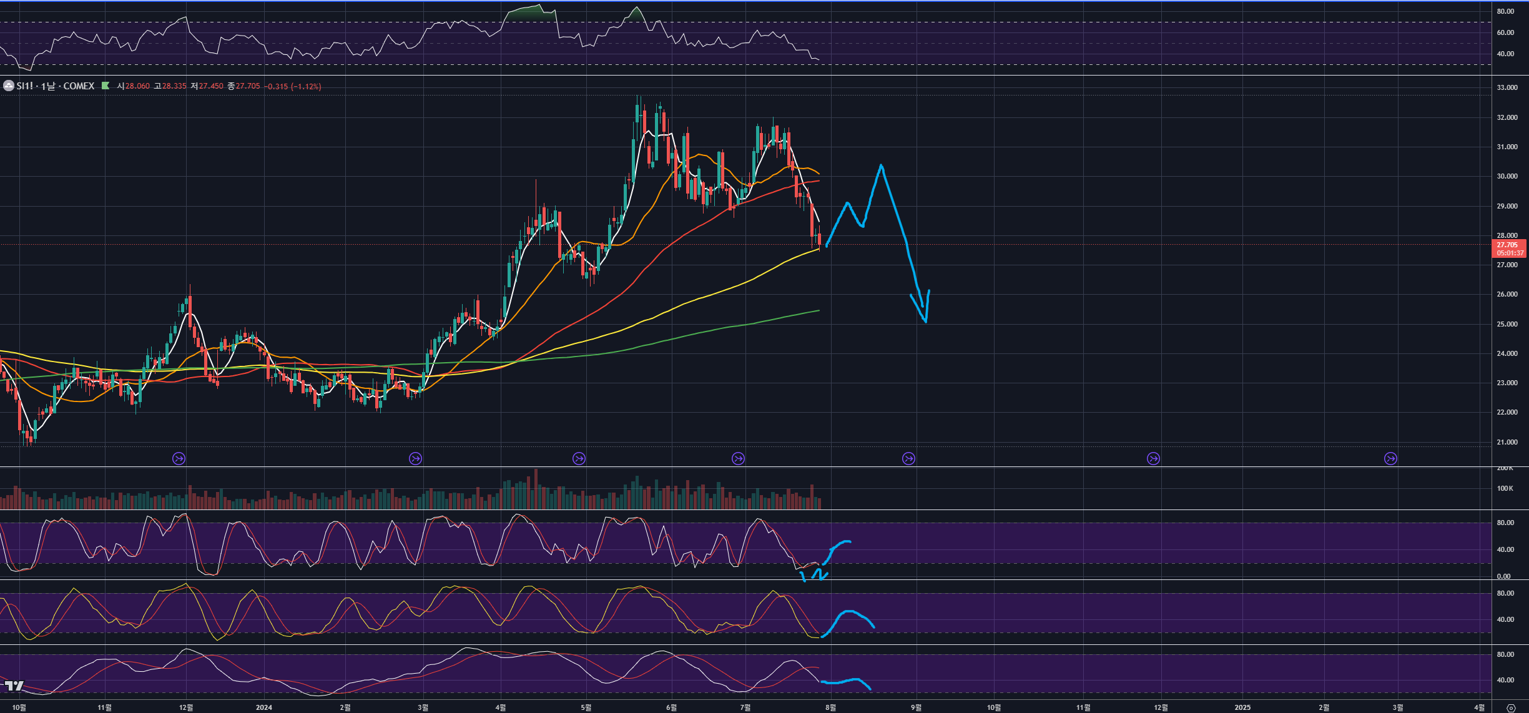Click the red 27.705 last price label
Screen dimensions: 1529x713
[x=1507, y=245]
